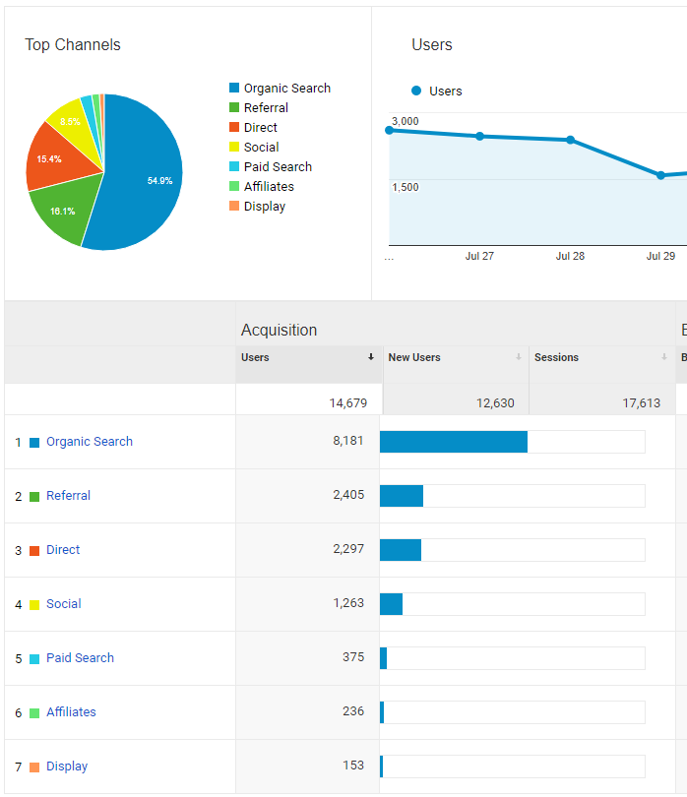Click the Social users bar
This screenshot has height=797, width=687.
coord(391,604)
